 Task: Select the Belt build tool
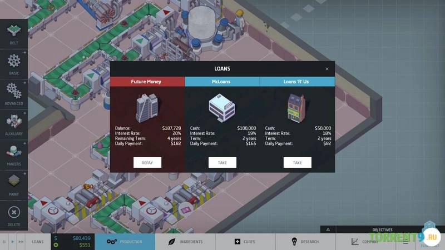coord(13,34)
